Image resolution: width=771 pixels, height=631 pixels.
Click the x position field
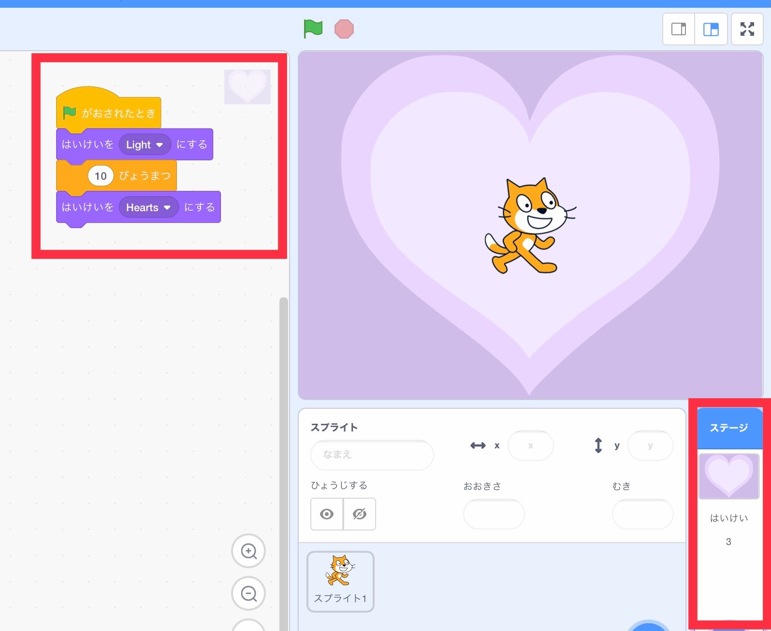coord(530,445)
